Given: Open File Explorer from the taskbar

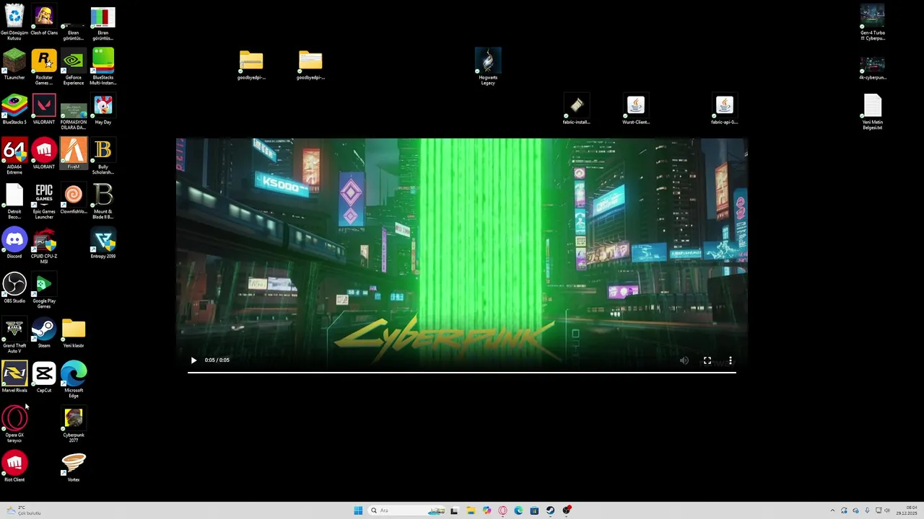Looking at the screenshot, I should click(x=471, y=510).
